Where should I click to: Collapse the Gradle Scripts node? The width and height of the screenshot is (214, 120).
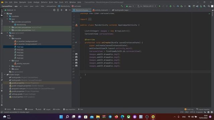point(5,75)
